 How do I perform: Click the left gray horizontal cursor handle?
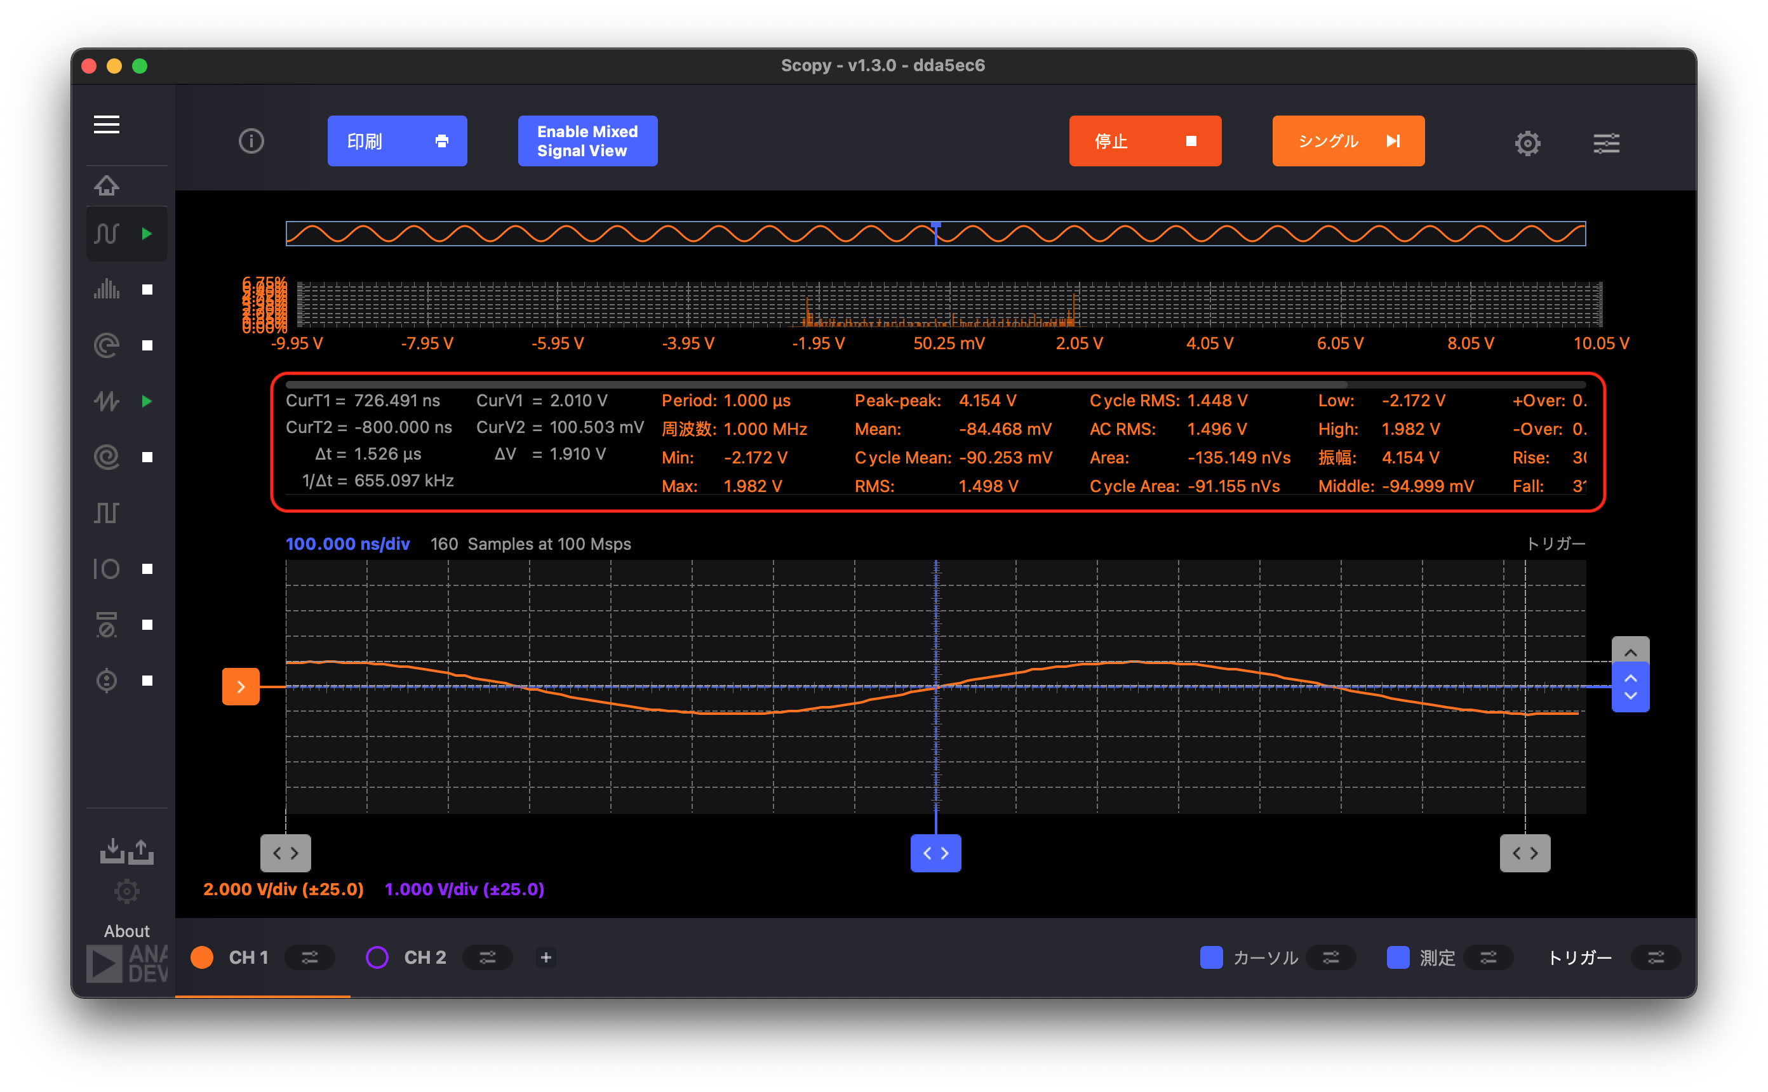[x=286, y=853]
